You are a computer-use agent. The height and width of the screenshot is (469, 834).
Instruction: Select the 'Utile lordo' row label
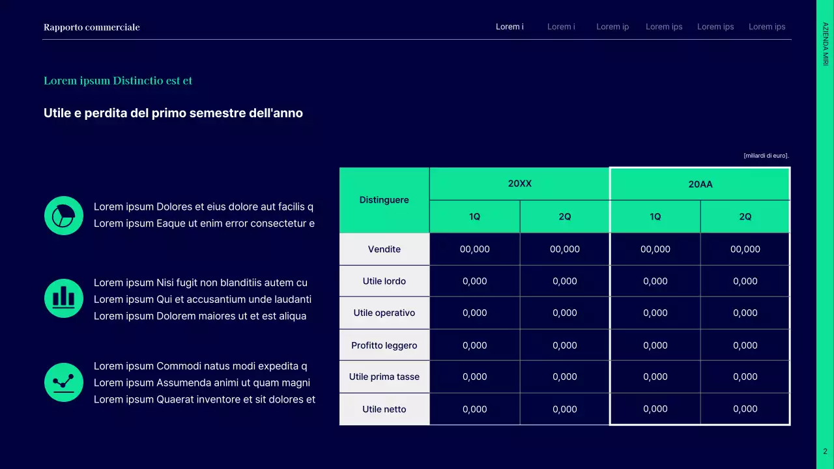(384, 281)
